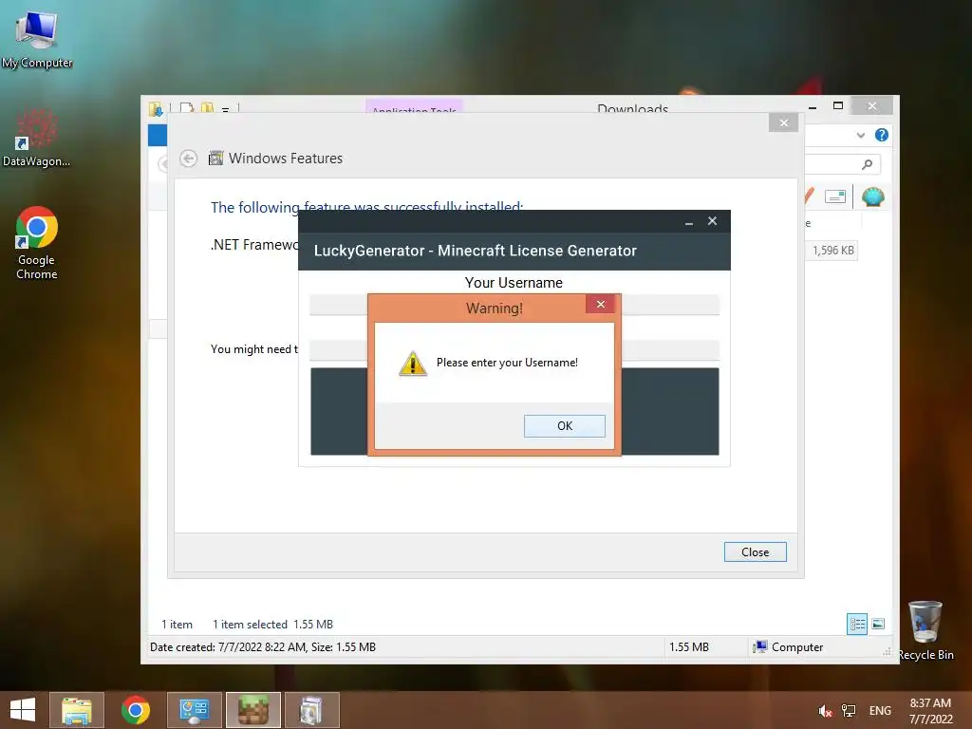Switch the ENG input language indicator
The image size is (972, 729).
pyautogui.click(x=880, y=711)
